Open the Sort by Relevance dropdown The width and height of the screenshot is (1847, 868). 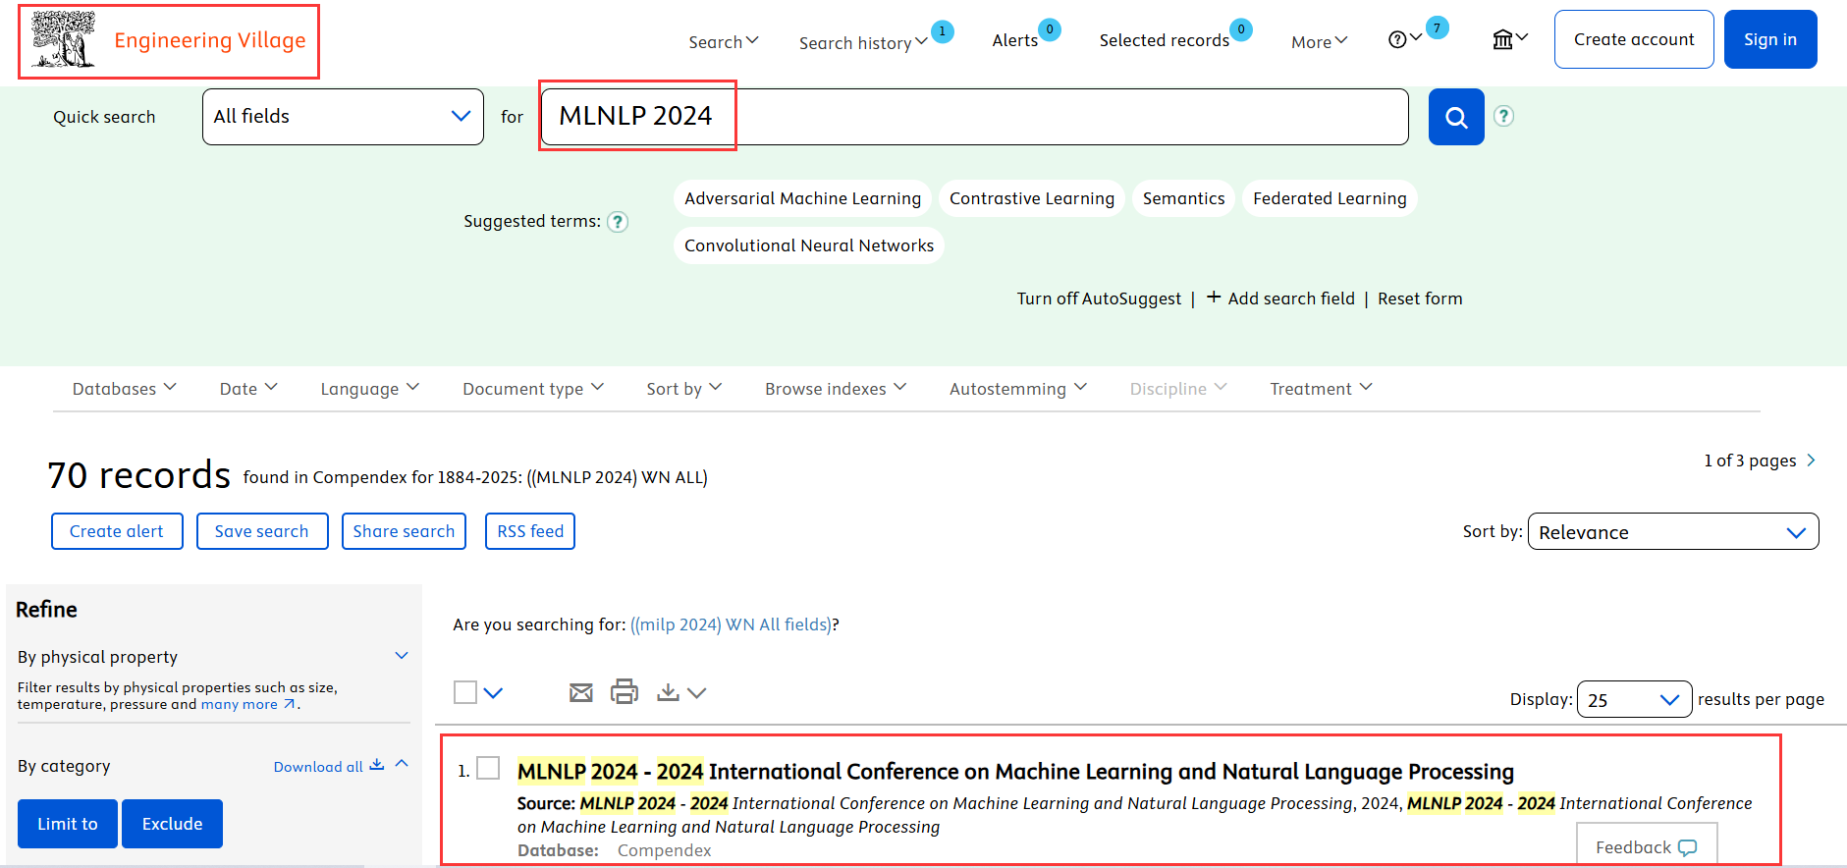click(x=1672, y=532)
